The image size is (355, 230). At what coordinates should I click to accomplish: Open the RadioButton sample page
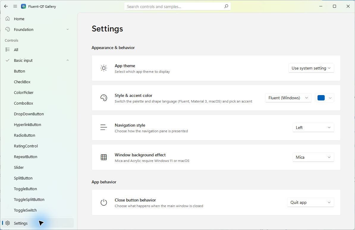pos(37,135)
